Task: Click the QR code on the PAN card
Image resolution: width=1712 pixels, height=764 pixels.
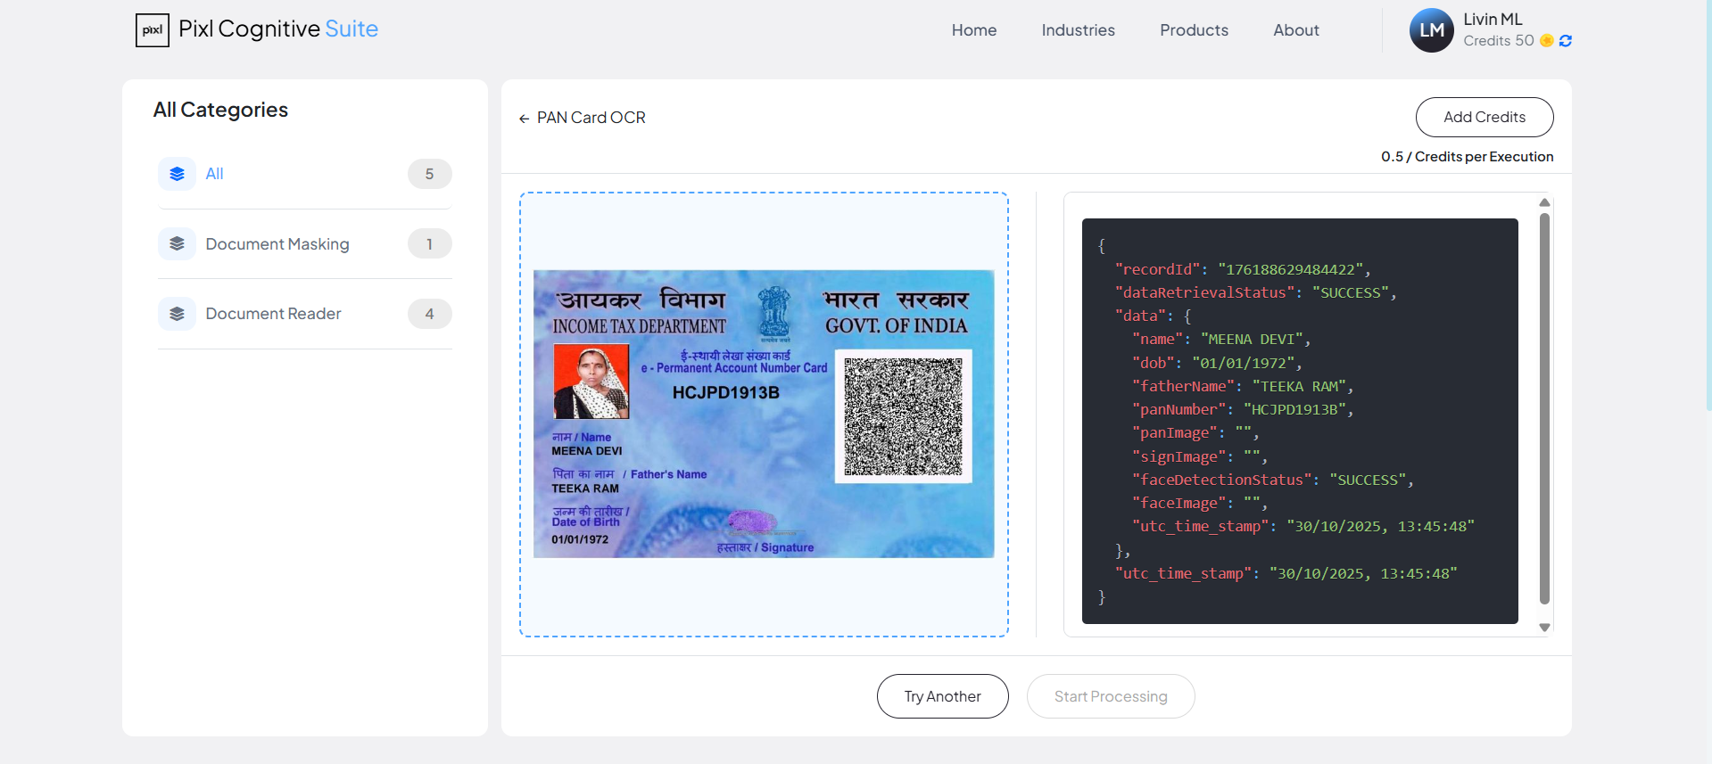Action: pyautogui.click(x=903, y=416)
